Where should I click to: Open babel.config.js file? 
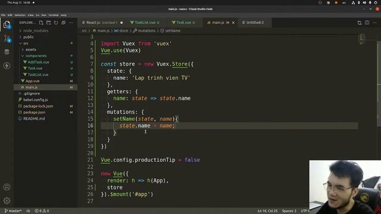tap(35, 100)
